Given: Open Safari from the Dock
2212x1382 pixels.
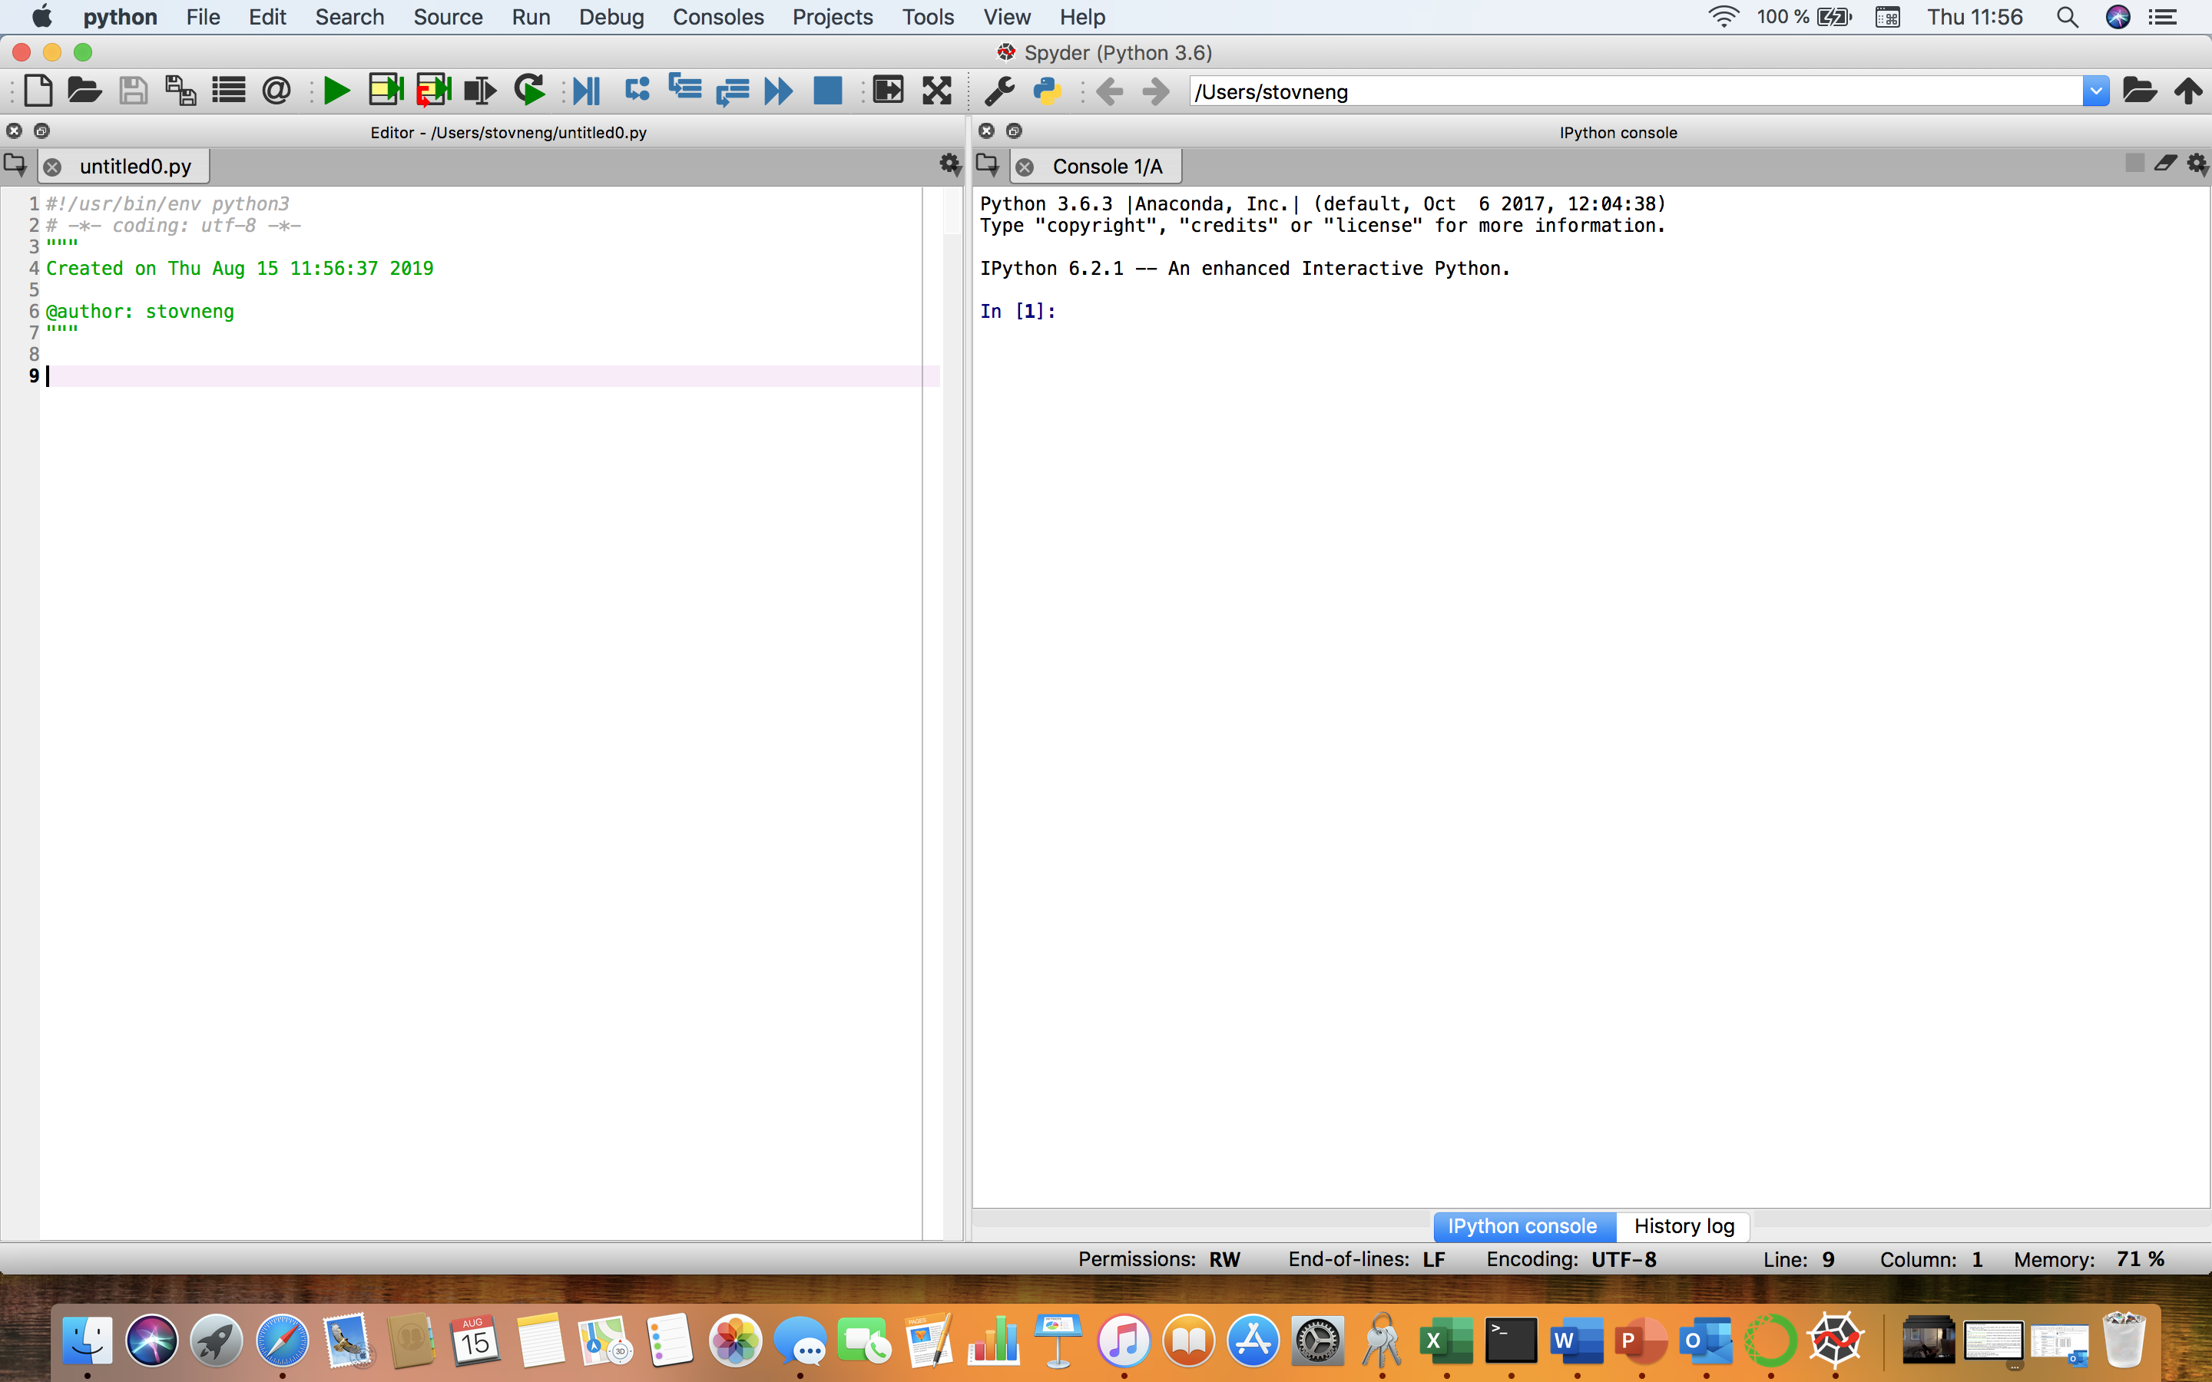Looking at the screenshot, I should 283,1341.
